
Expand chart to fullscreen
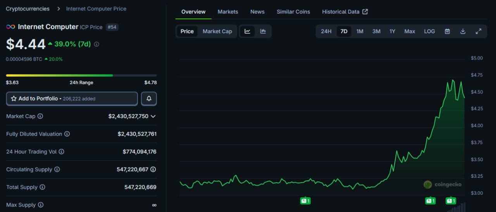point(479,31)
